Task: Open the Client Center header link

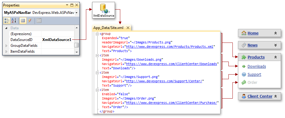Action: [260, 96]
